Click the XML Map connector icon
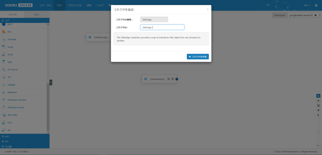322x155 pixels. point(4,115)
